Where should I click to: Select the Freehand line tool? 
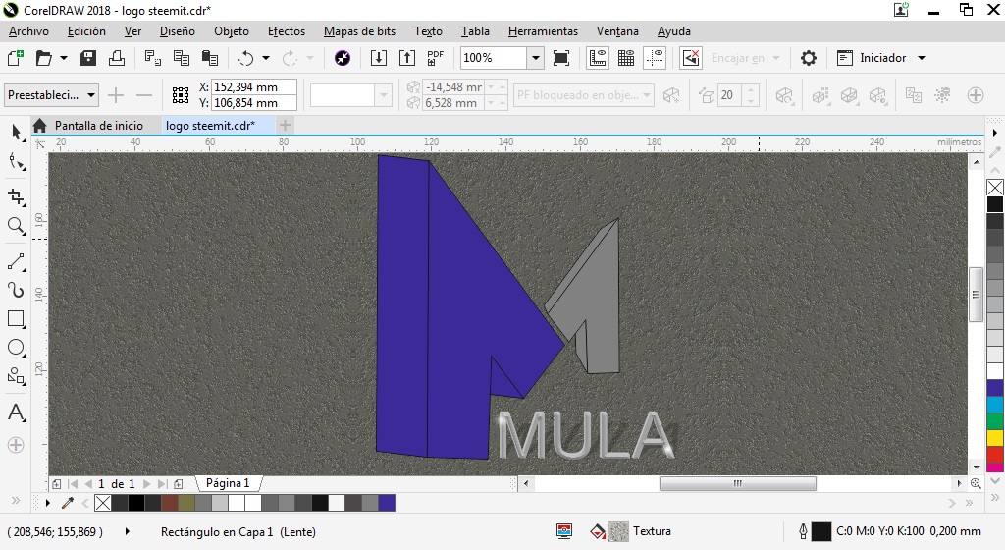tap(16, 261)
